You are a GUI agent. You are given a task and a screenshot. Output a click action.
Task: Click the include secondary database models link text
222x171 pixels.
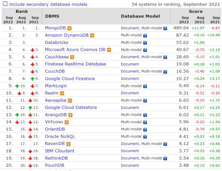tap(48, 4)
